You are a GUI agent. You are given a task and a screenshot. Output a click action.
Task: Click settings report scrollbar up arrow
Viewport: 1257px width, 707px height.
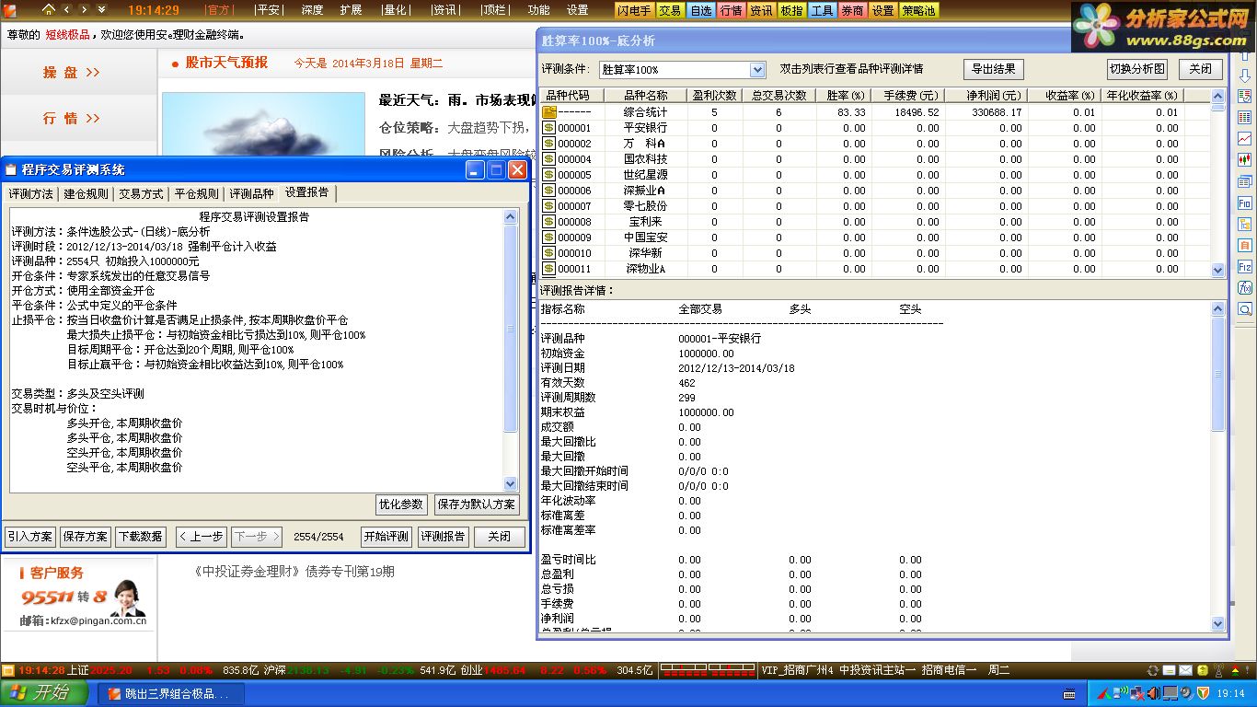coord(512,216)
